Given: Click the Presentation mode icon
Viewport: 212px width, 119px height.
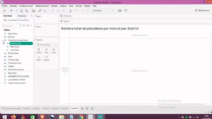Looking at the screenshot, I should (x=126, y=11).
